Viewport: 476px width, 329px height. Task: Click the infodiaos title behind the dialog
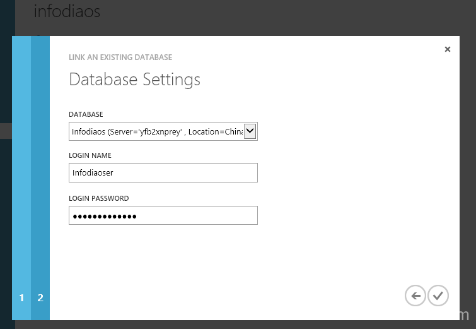[67, 11]
